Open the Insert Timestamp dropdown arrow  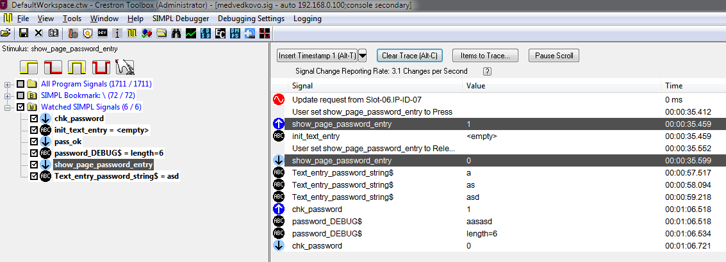[x=363, y=56]
